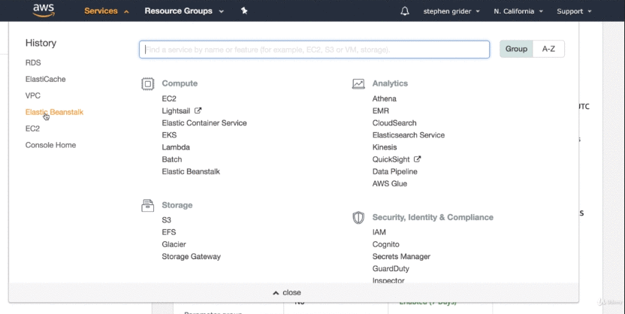Viewport: 625px width, 314px height.
Task: Open the stephen grider account menu
Action: [451, 11]
